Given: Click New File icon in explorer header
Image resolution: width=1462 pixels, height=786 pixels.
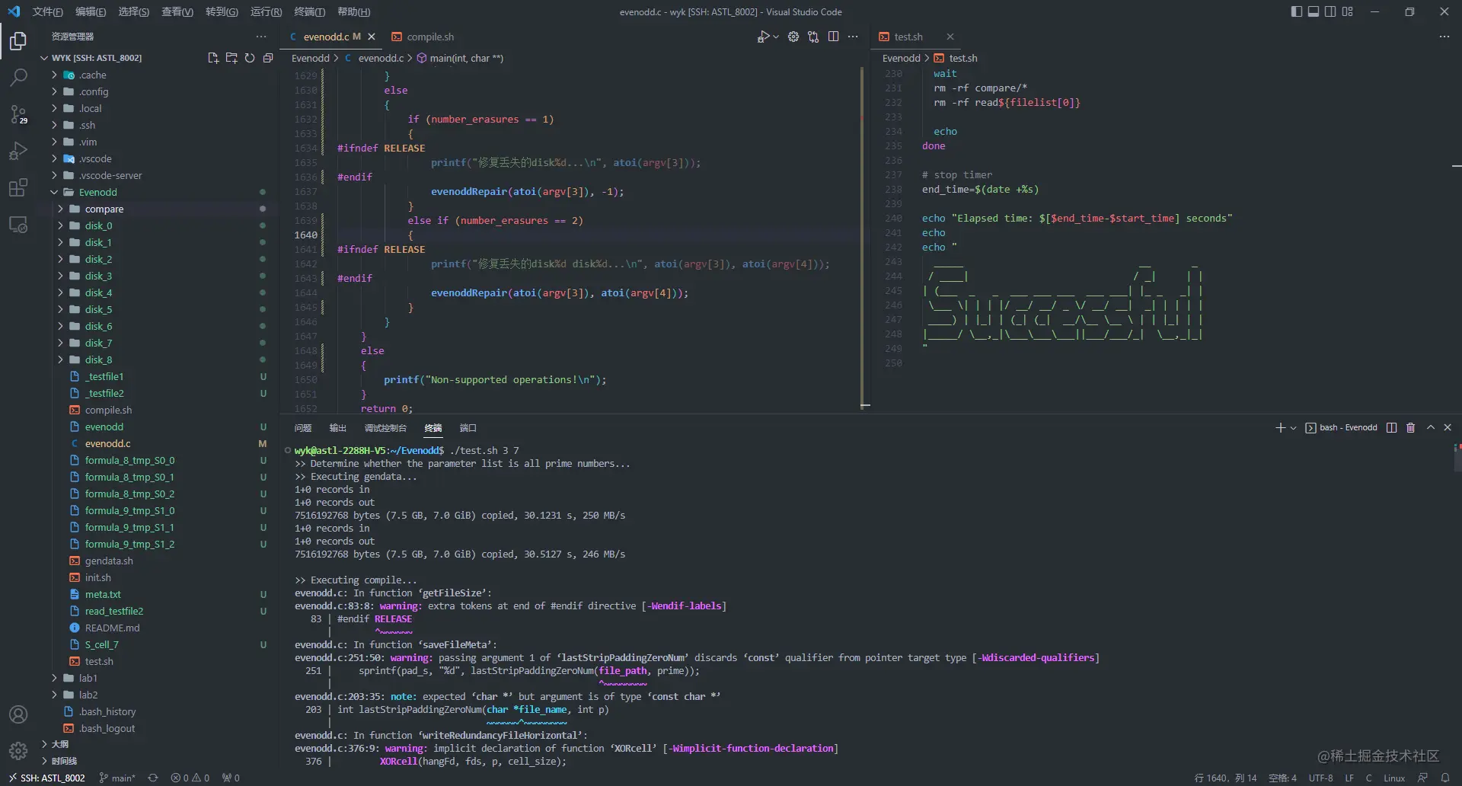Looking at the screenshot, I should pyautogui.click(x=213, y=58).
